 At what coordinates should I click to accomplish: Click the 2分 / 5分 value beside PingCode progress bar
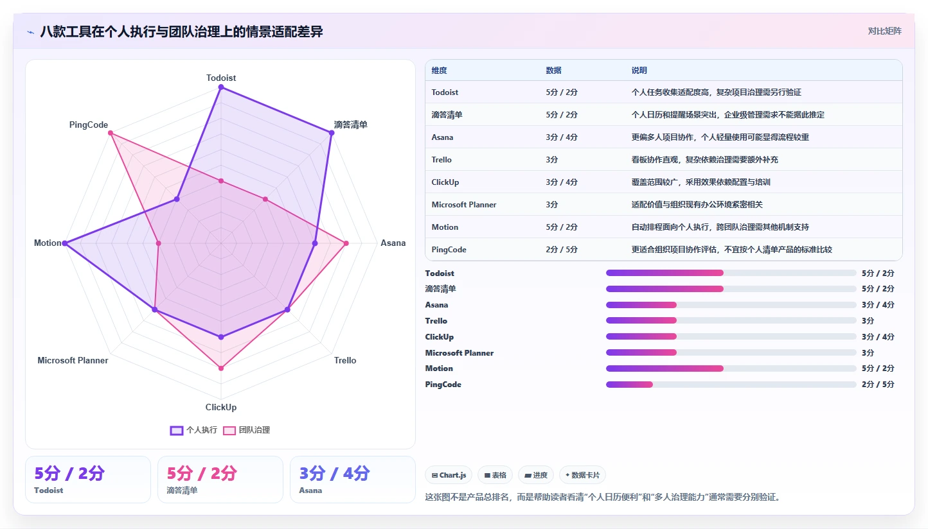point(878,385)
